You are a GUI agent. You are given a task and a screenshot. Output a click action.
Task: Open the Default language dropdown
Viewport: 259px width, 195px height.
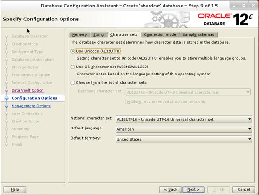(184, 129)
